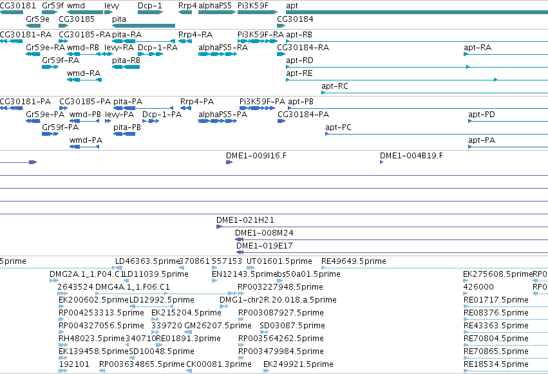The width and height of the screenshot is (548, 374).
Task: Select the RP003227948.5prime EST label
Action: pos(280,287)
